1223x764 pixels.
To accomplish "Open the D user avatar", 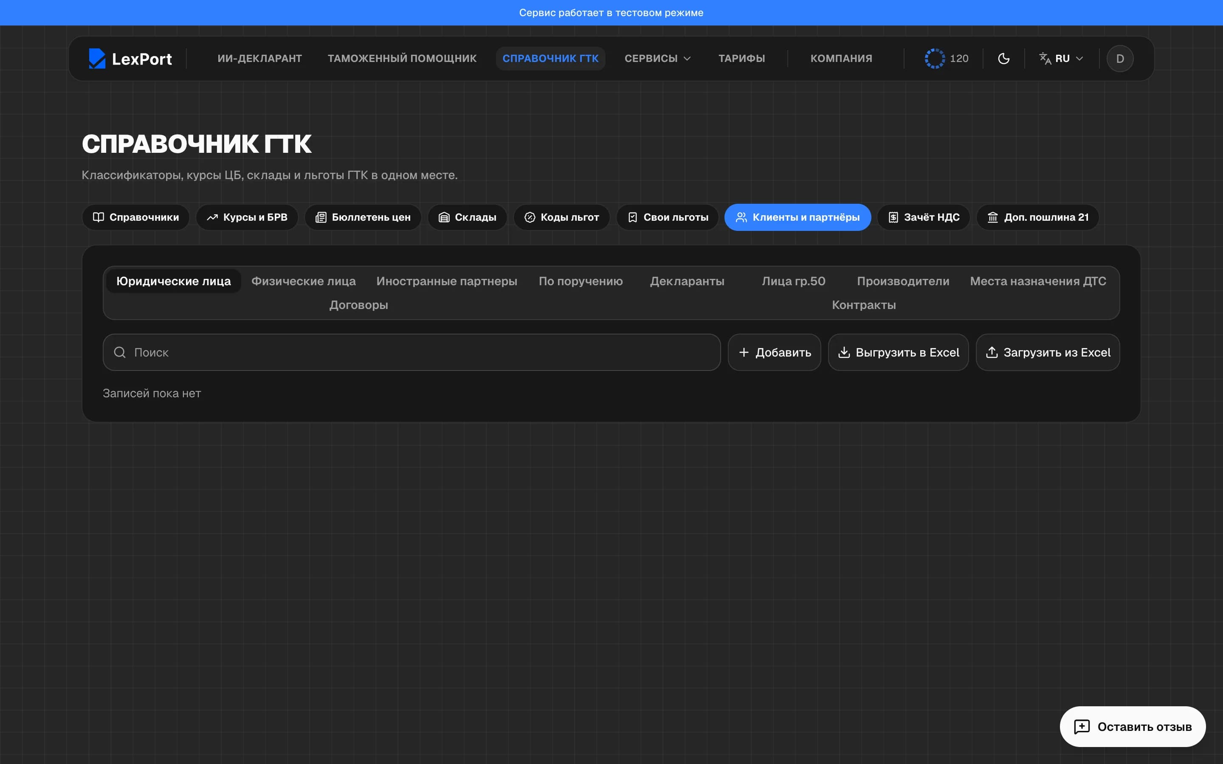I will 1120,59.
